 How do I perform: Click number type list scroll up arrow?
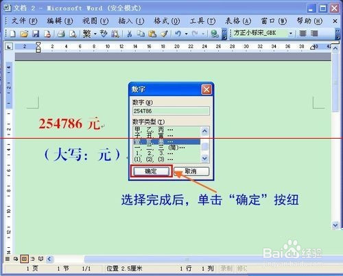[x=204, y=131]
